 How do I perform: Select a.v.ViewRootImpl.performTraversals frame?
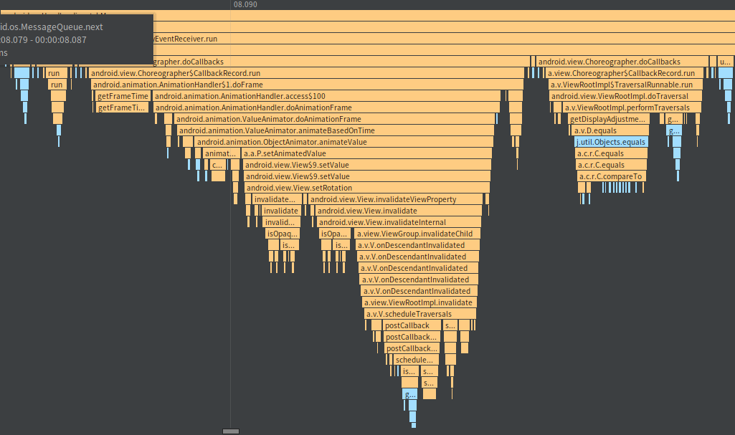[x=632, y=107]
